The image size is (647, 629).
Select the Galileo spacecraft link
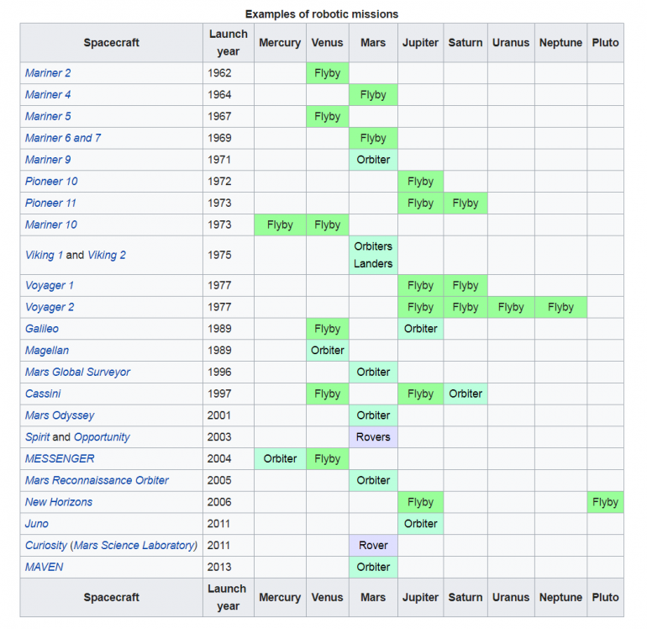[42, 329]
